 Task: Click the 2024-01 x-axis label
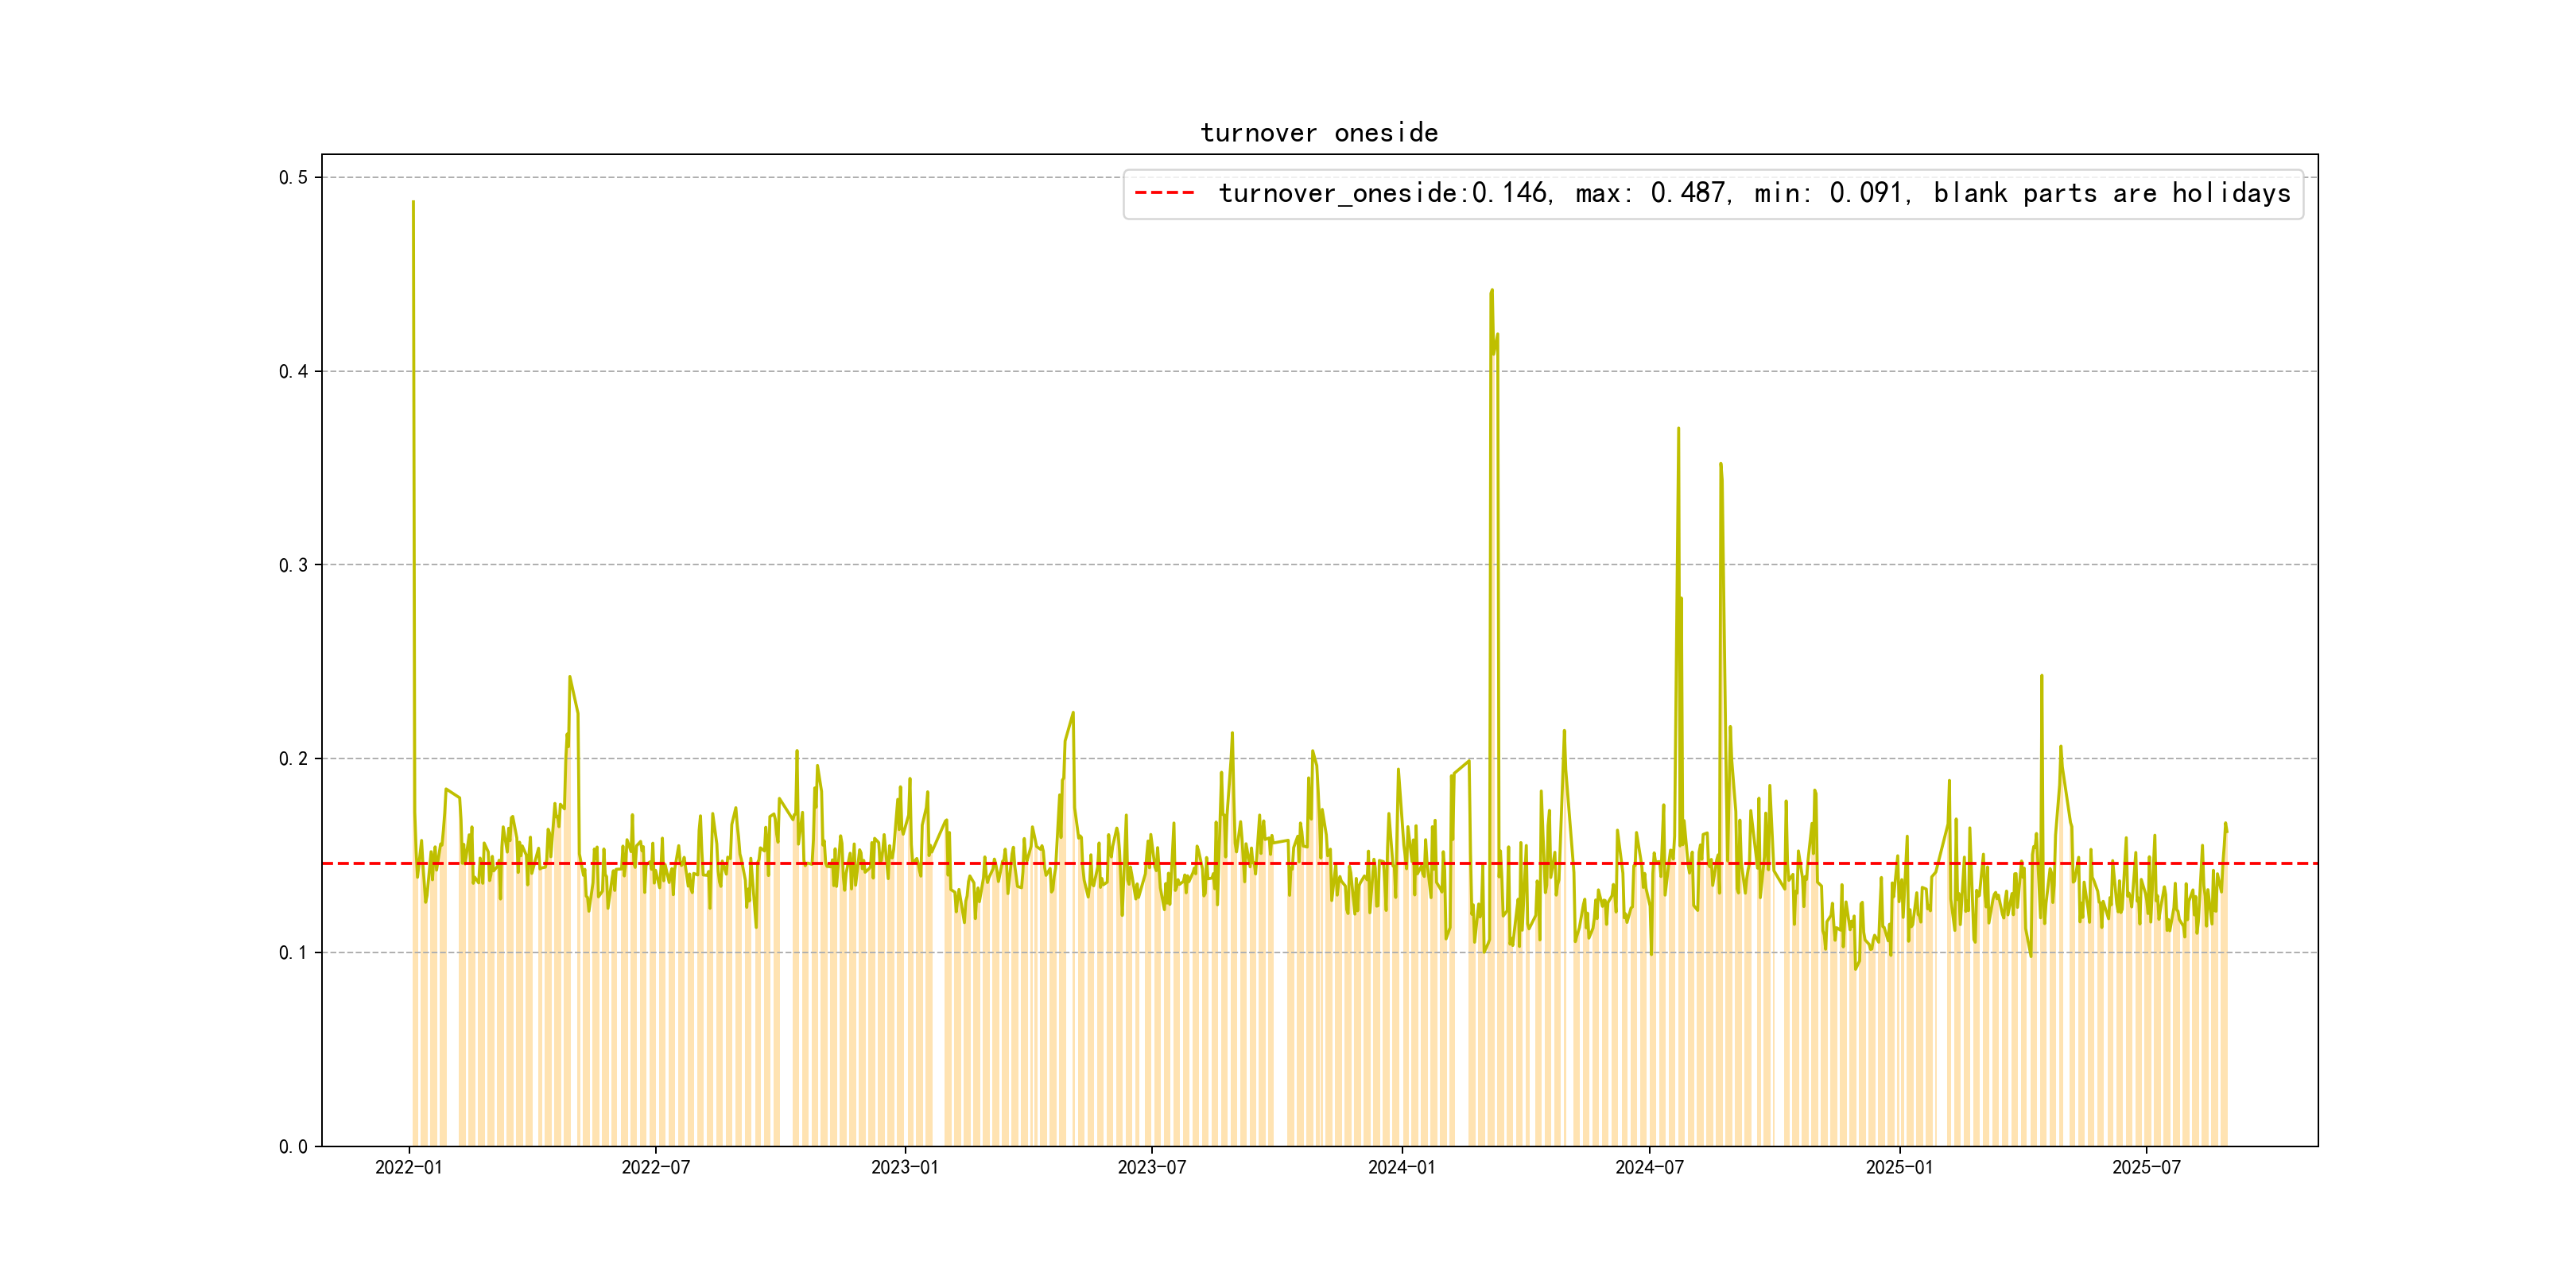pyautogui.click(x=1401, y=1167)
